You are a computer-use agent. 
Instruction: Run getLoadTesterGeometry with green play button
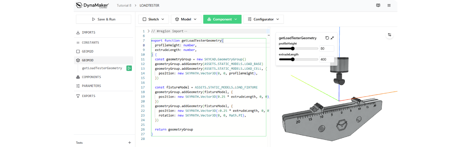(129, 68)
